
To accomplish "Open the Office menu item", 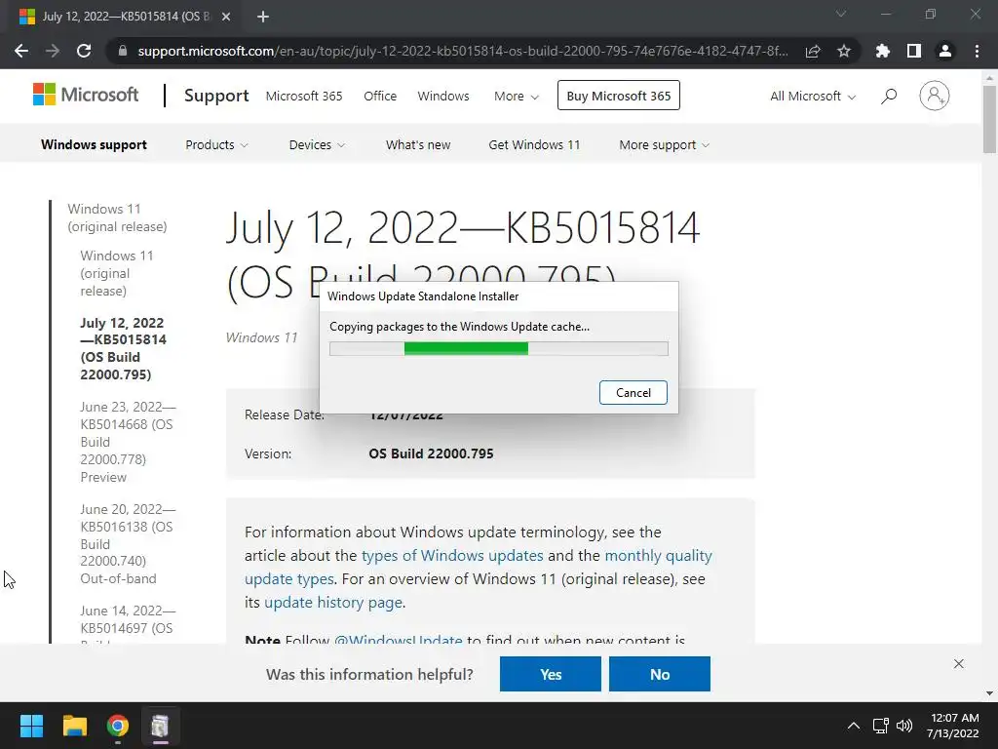I will tap(380, 97).
